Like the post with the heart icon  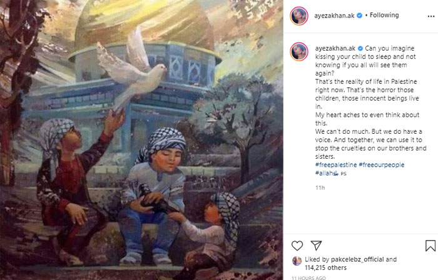(297, 246)
